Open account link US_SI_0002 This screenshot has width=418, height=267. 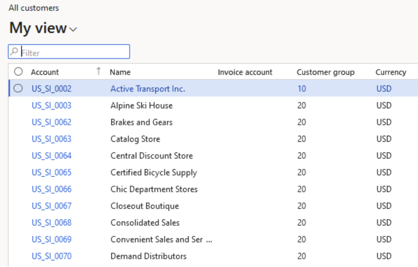click(52, 89)
